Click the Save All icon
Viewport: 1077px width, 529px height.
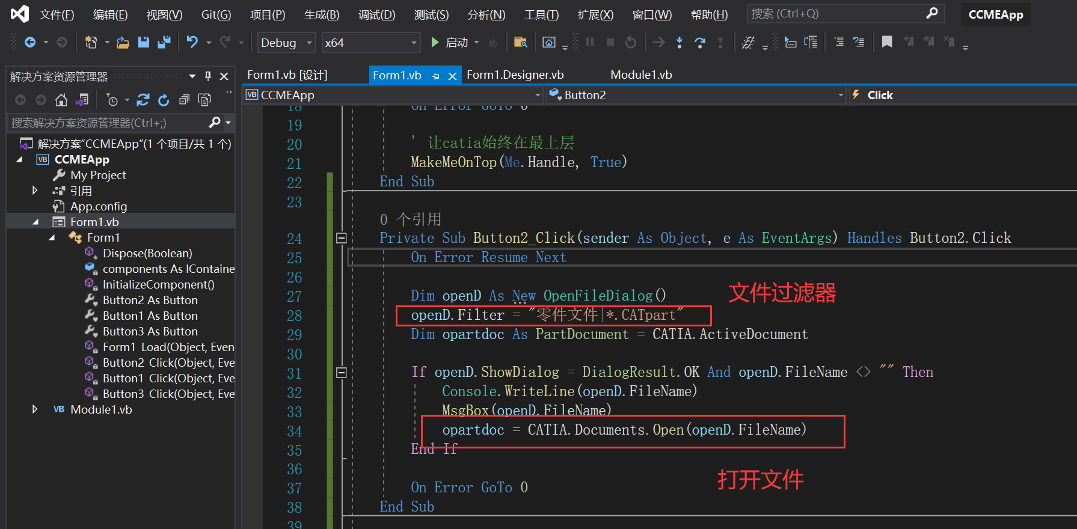point(164,42)
